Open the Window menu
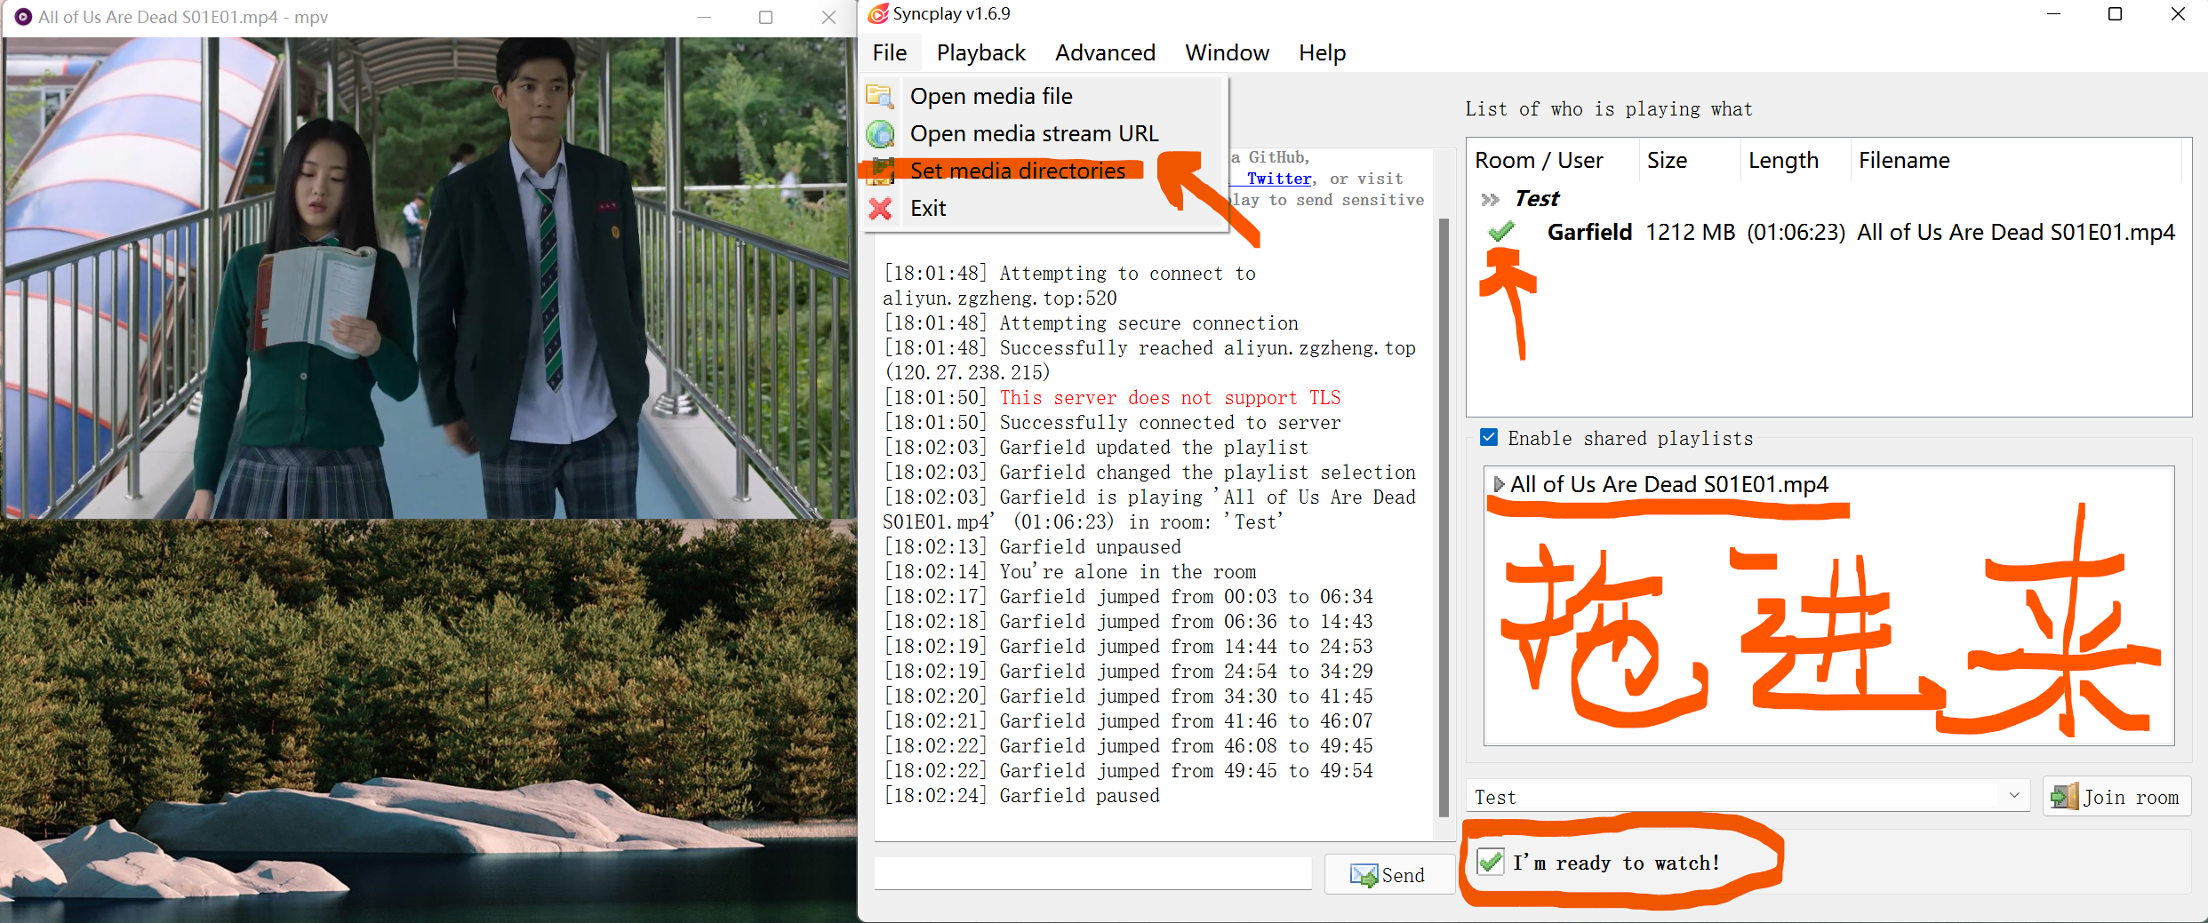The width and height of the screenshot is (2208, 923). 1227,52
